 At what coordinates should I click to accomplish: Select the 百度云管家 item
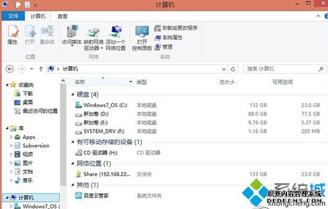[x=92, y=196]
